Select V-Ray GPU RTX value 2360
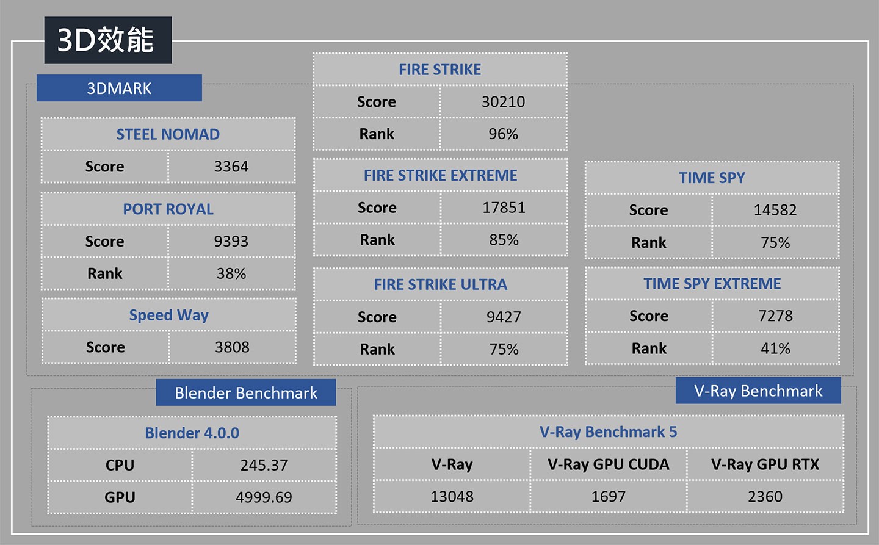The width and height of the screenshot is (879, 545). click(765, 497)
